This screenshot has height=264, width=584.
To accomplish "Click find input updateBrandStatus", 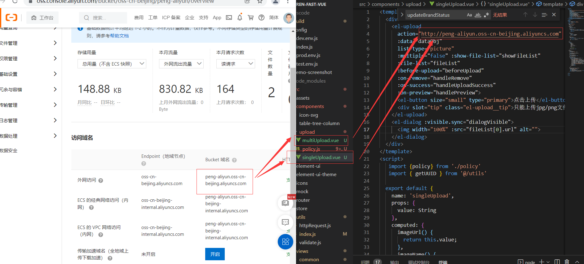I will (x=435, y=15).
